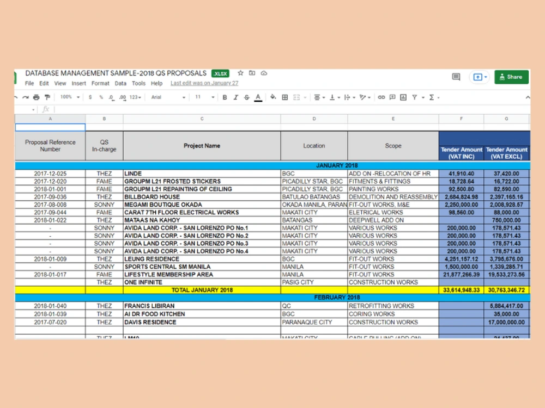Open functions sigma icon
This screenshot has height=408, width=545.
[x=432, y=97]
